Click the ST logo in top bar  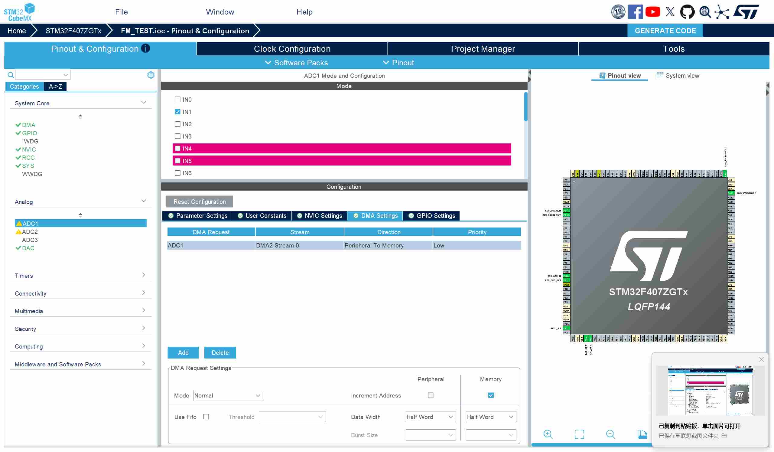coord(746,12)
